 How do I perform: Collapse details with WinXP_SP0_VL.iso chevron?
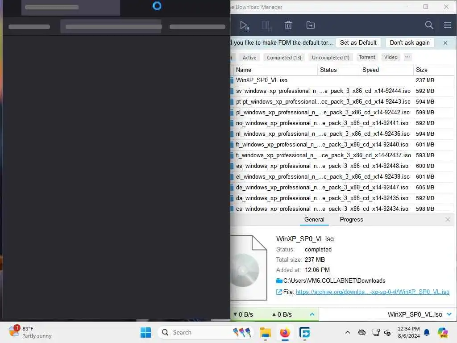(x=449, y=314)
